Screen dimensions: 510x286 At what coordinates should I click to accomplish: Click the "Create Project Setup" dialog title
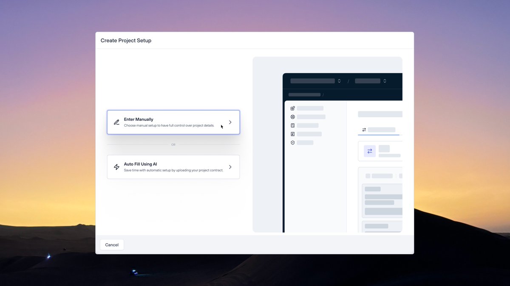point(126,41)
